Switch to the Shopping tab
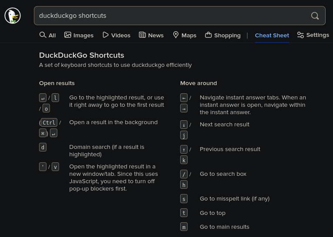The image size is (333, 237). pyautogui.click(x=223, y=35)
